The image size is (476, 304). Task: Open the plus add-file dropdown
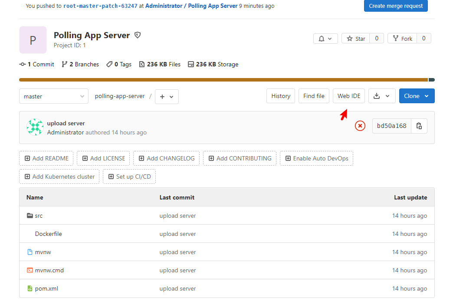point(167,96)
